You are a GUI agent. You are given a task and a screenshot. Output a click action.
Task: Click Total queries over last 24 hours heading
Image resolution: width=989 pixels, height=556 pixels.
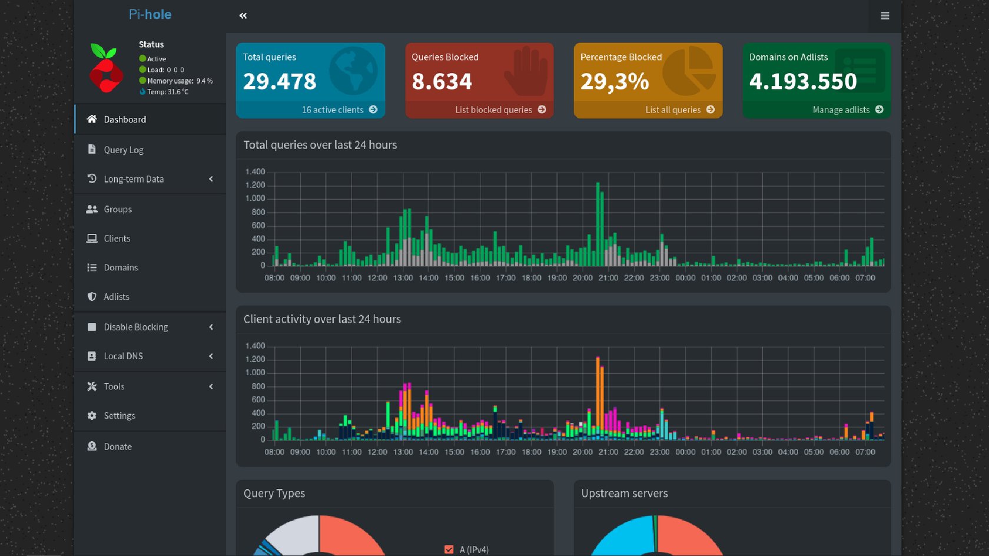[320, 145]
